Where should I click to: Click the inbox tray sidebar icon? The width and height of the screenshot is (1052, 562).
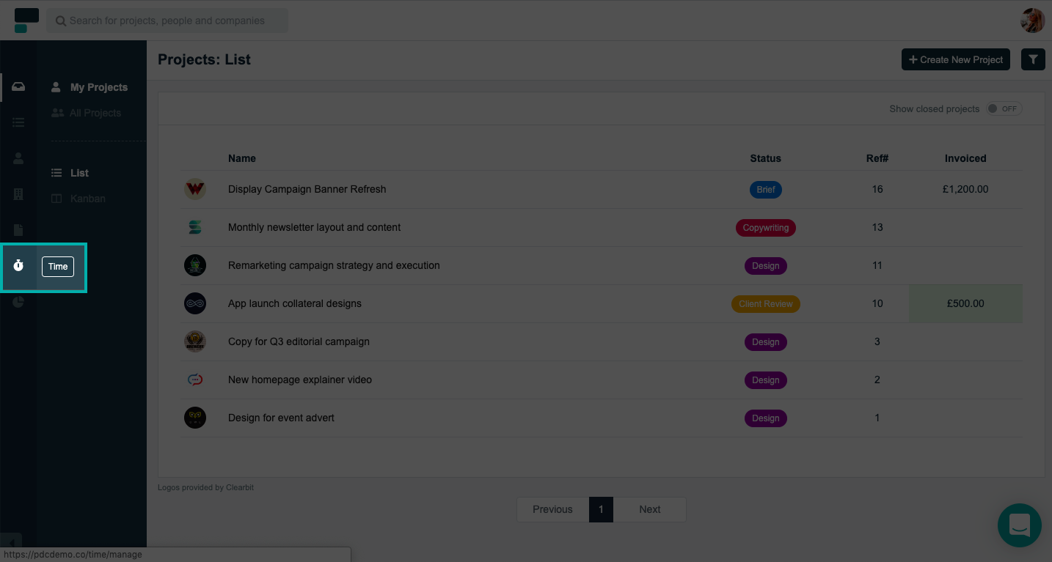click(18, 87)
